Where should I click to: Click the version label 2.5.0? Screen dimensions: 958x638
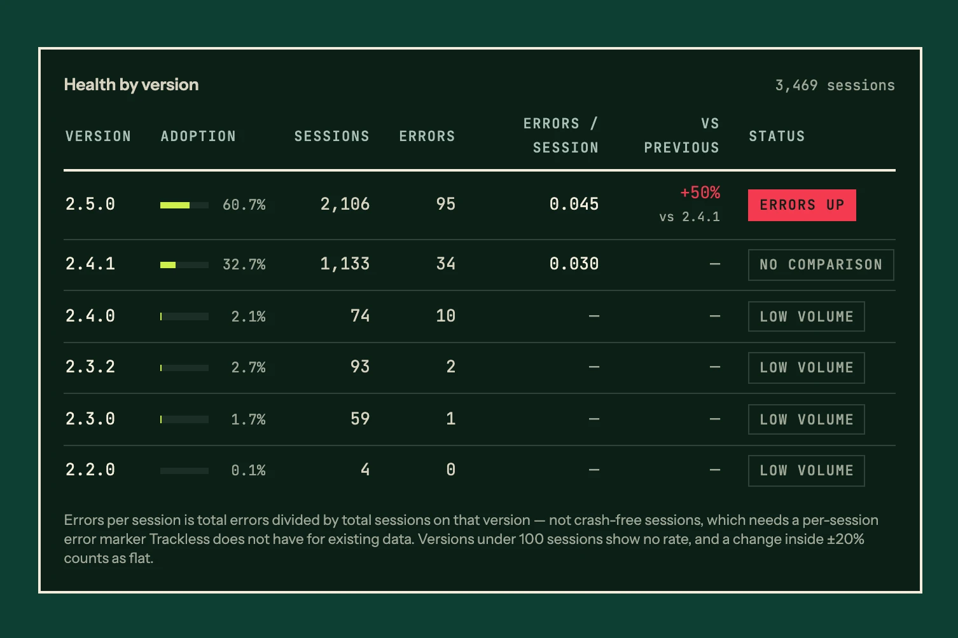tap(90, 204)
